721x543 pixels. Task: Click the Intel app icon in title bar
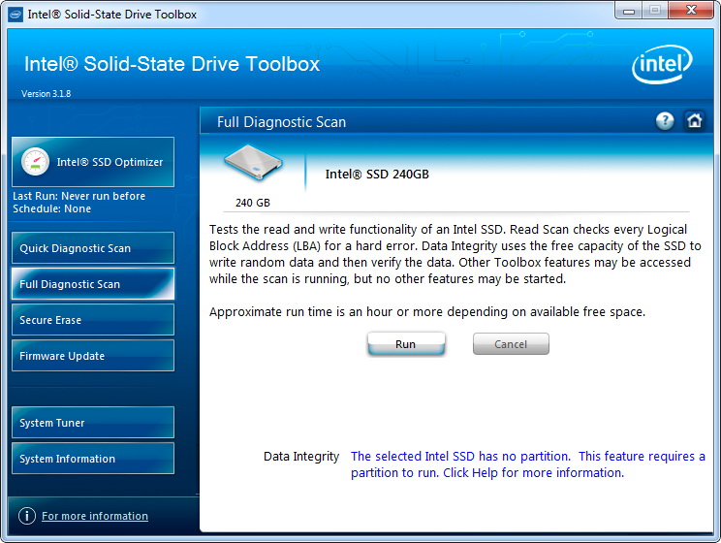(x=16, y=15)
